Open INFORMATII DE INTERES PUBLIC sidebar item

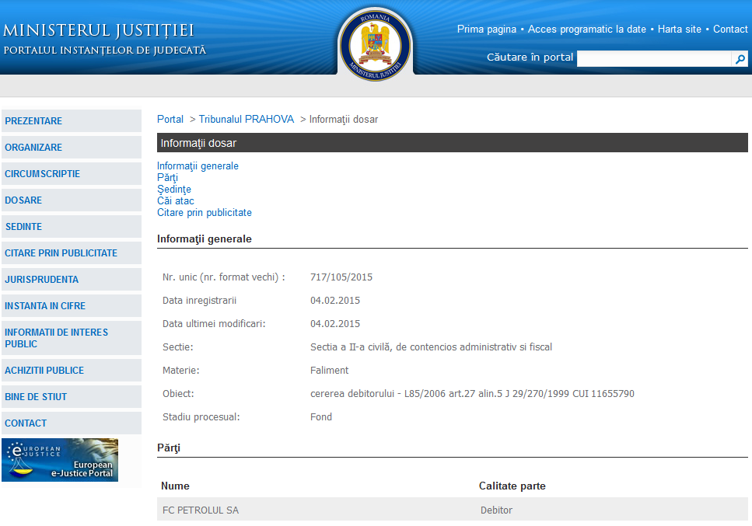pos(72,338)
